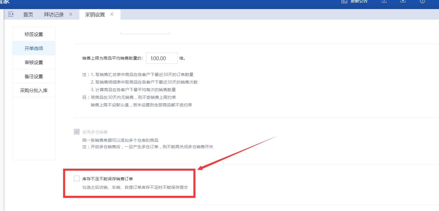This screenshot has height=211, width=439.
Task: Enable 库存不足不能保存销售订单 checkbox
Action: (77, 178)
